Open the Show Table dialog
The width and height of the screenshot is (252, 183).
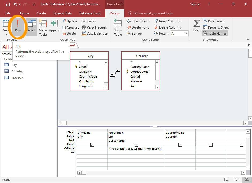pos(118,27)
